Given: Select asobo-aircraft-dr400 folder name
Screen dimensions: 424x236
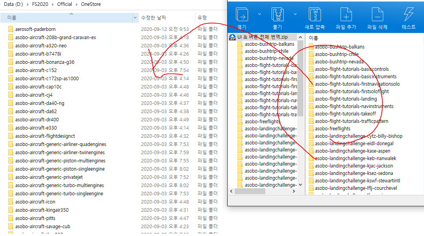Looking at the screenshot, I should click(37, 120).
